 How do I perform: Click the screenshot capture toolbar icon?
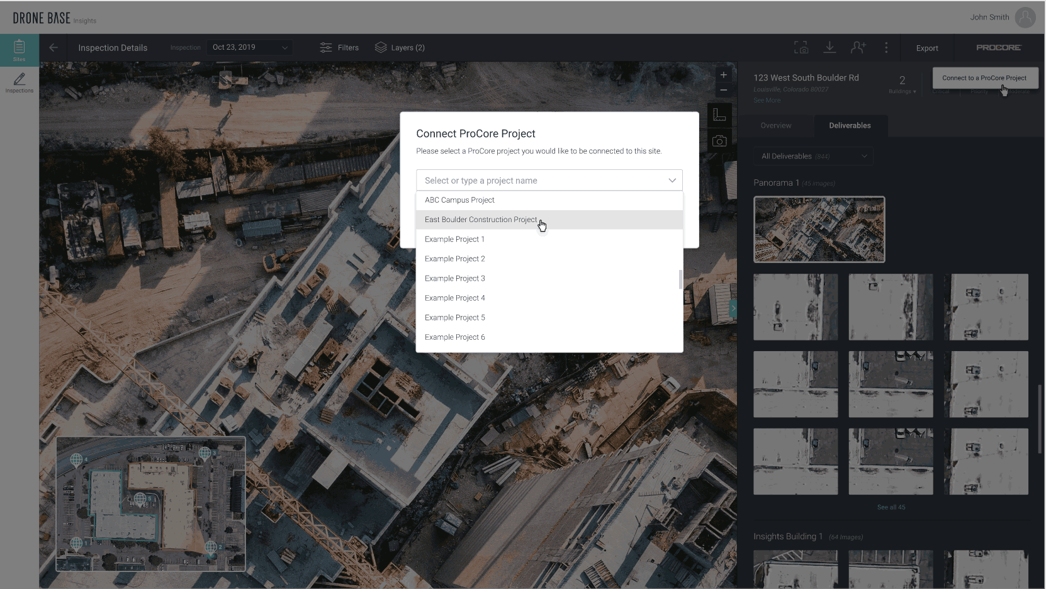point(801,48)
